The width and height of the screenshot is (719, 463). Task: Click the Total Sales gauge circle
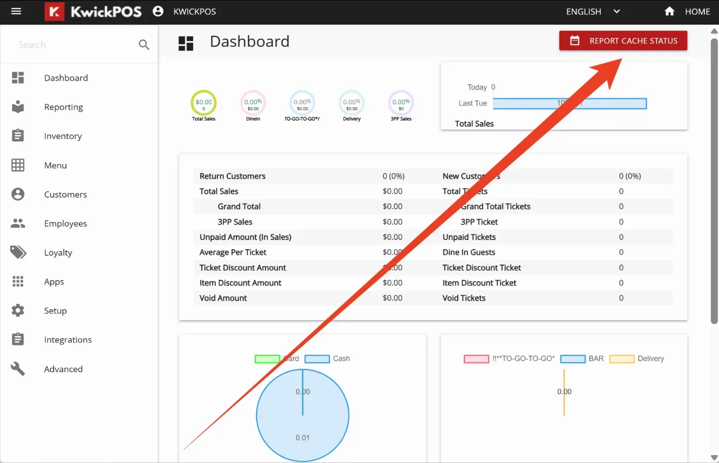(x=204, y=103)
